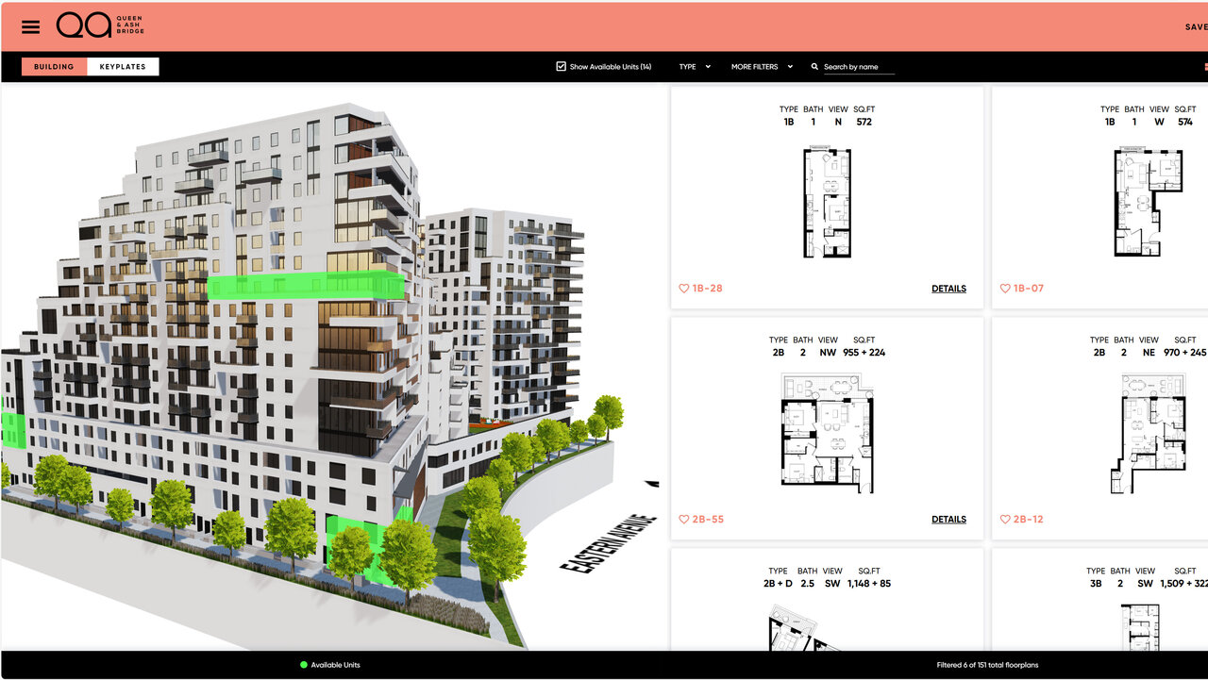Click the 1B-28 floorplan drawing
This screenshot has width=1208, height=680.
827,203
